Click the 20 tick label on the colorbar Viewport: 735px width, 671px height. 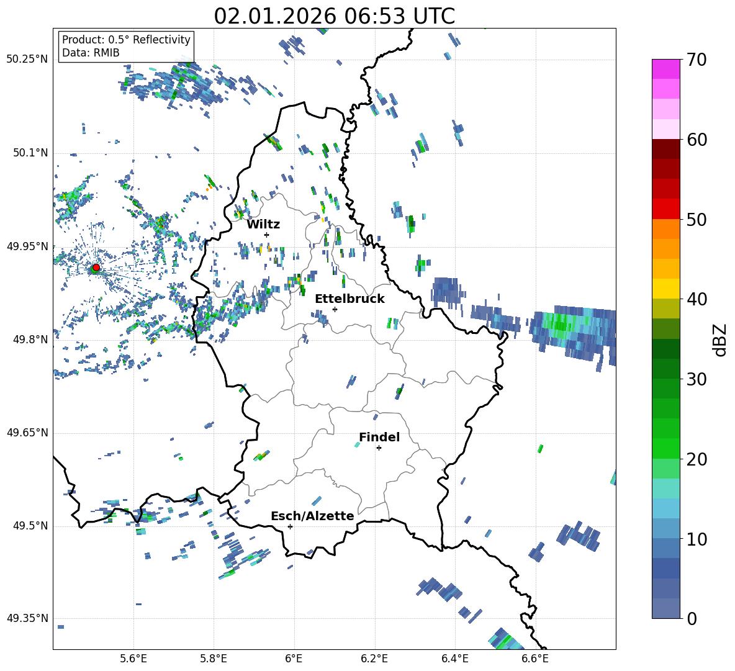click(x=697, y=459)
